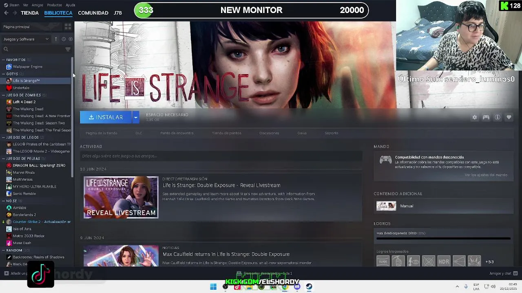522x293 pixels.
Task: Click the library search magnifier icon
Action: (6, 49)
